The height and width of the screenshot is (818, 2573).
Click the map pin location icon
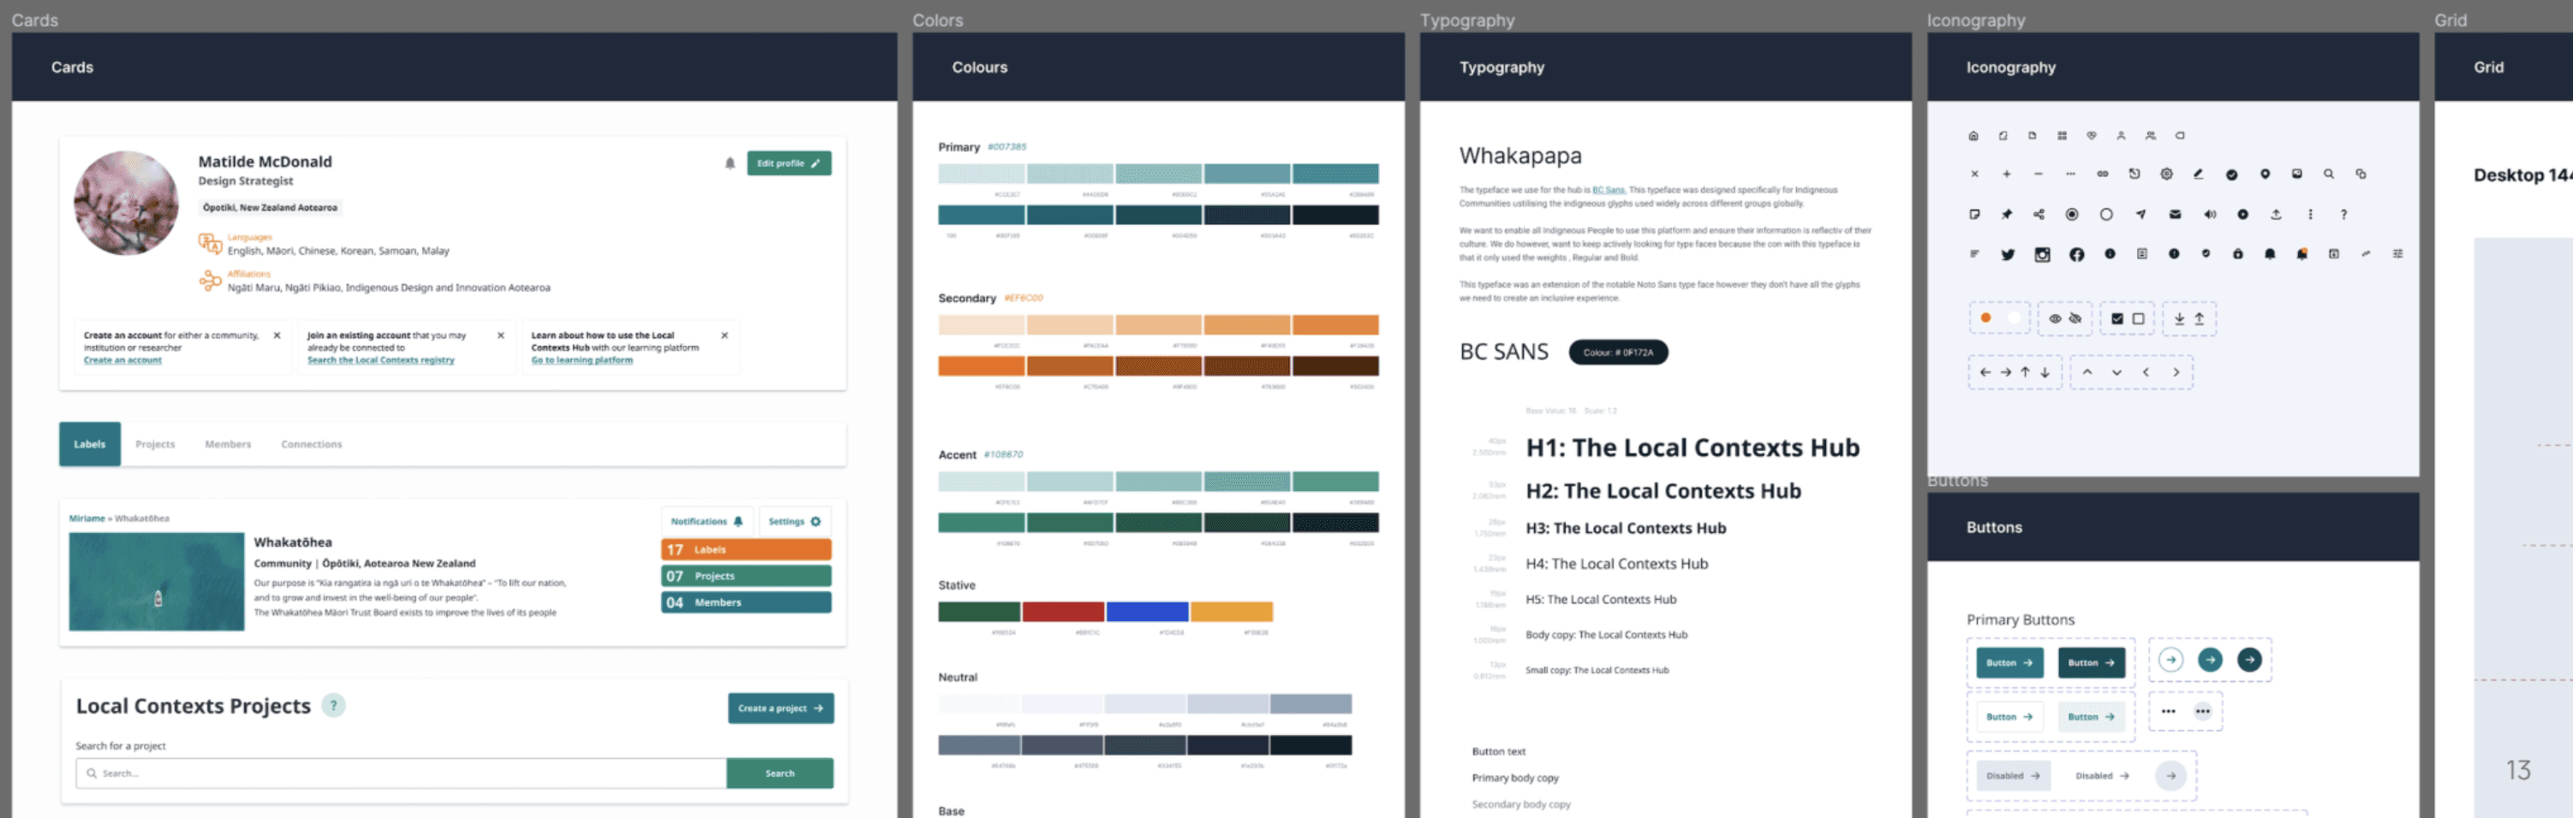(x=2266, y=174)
